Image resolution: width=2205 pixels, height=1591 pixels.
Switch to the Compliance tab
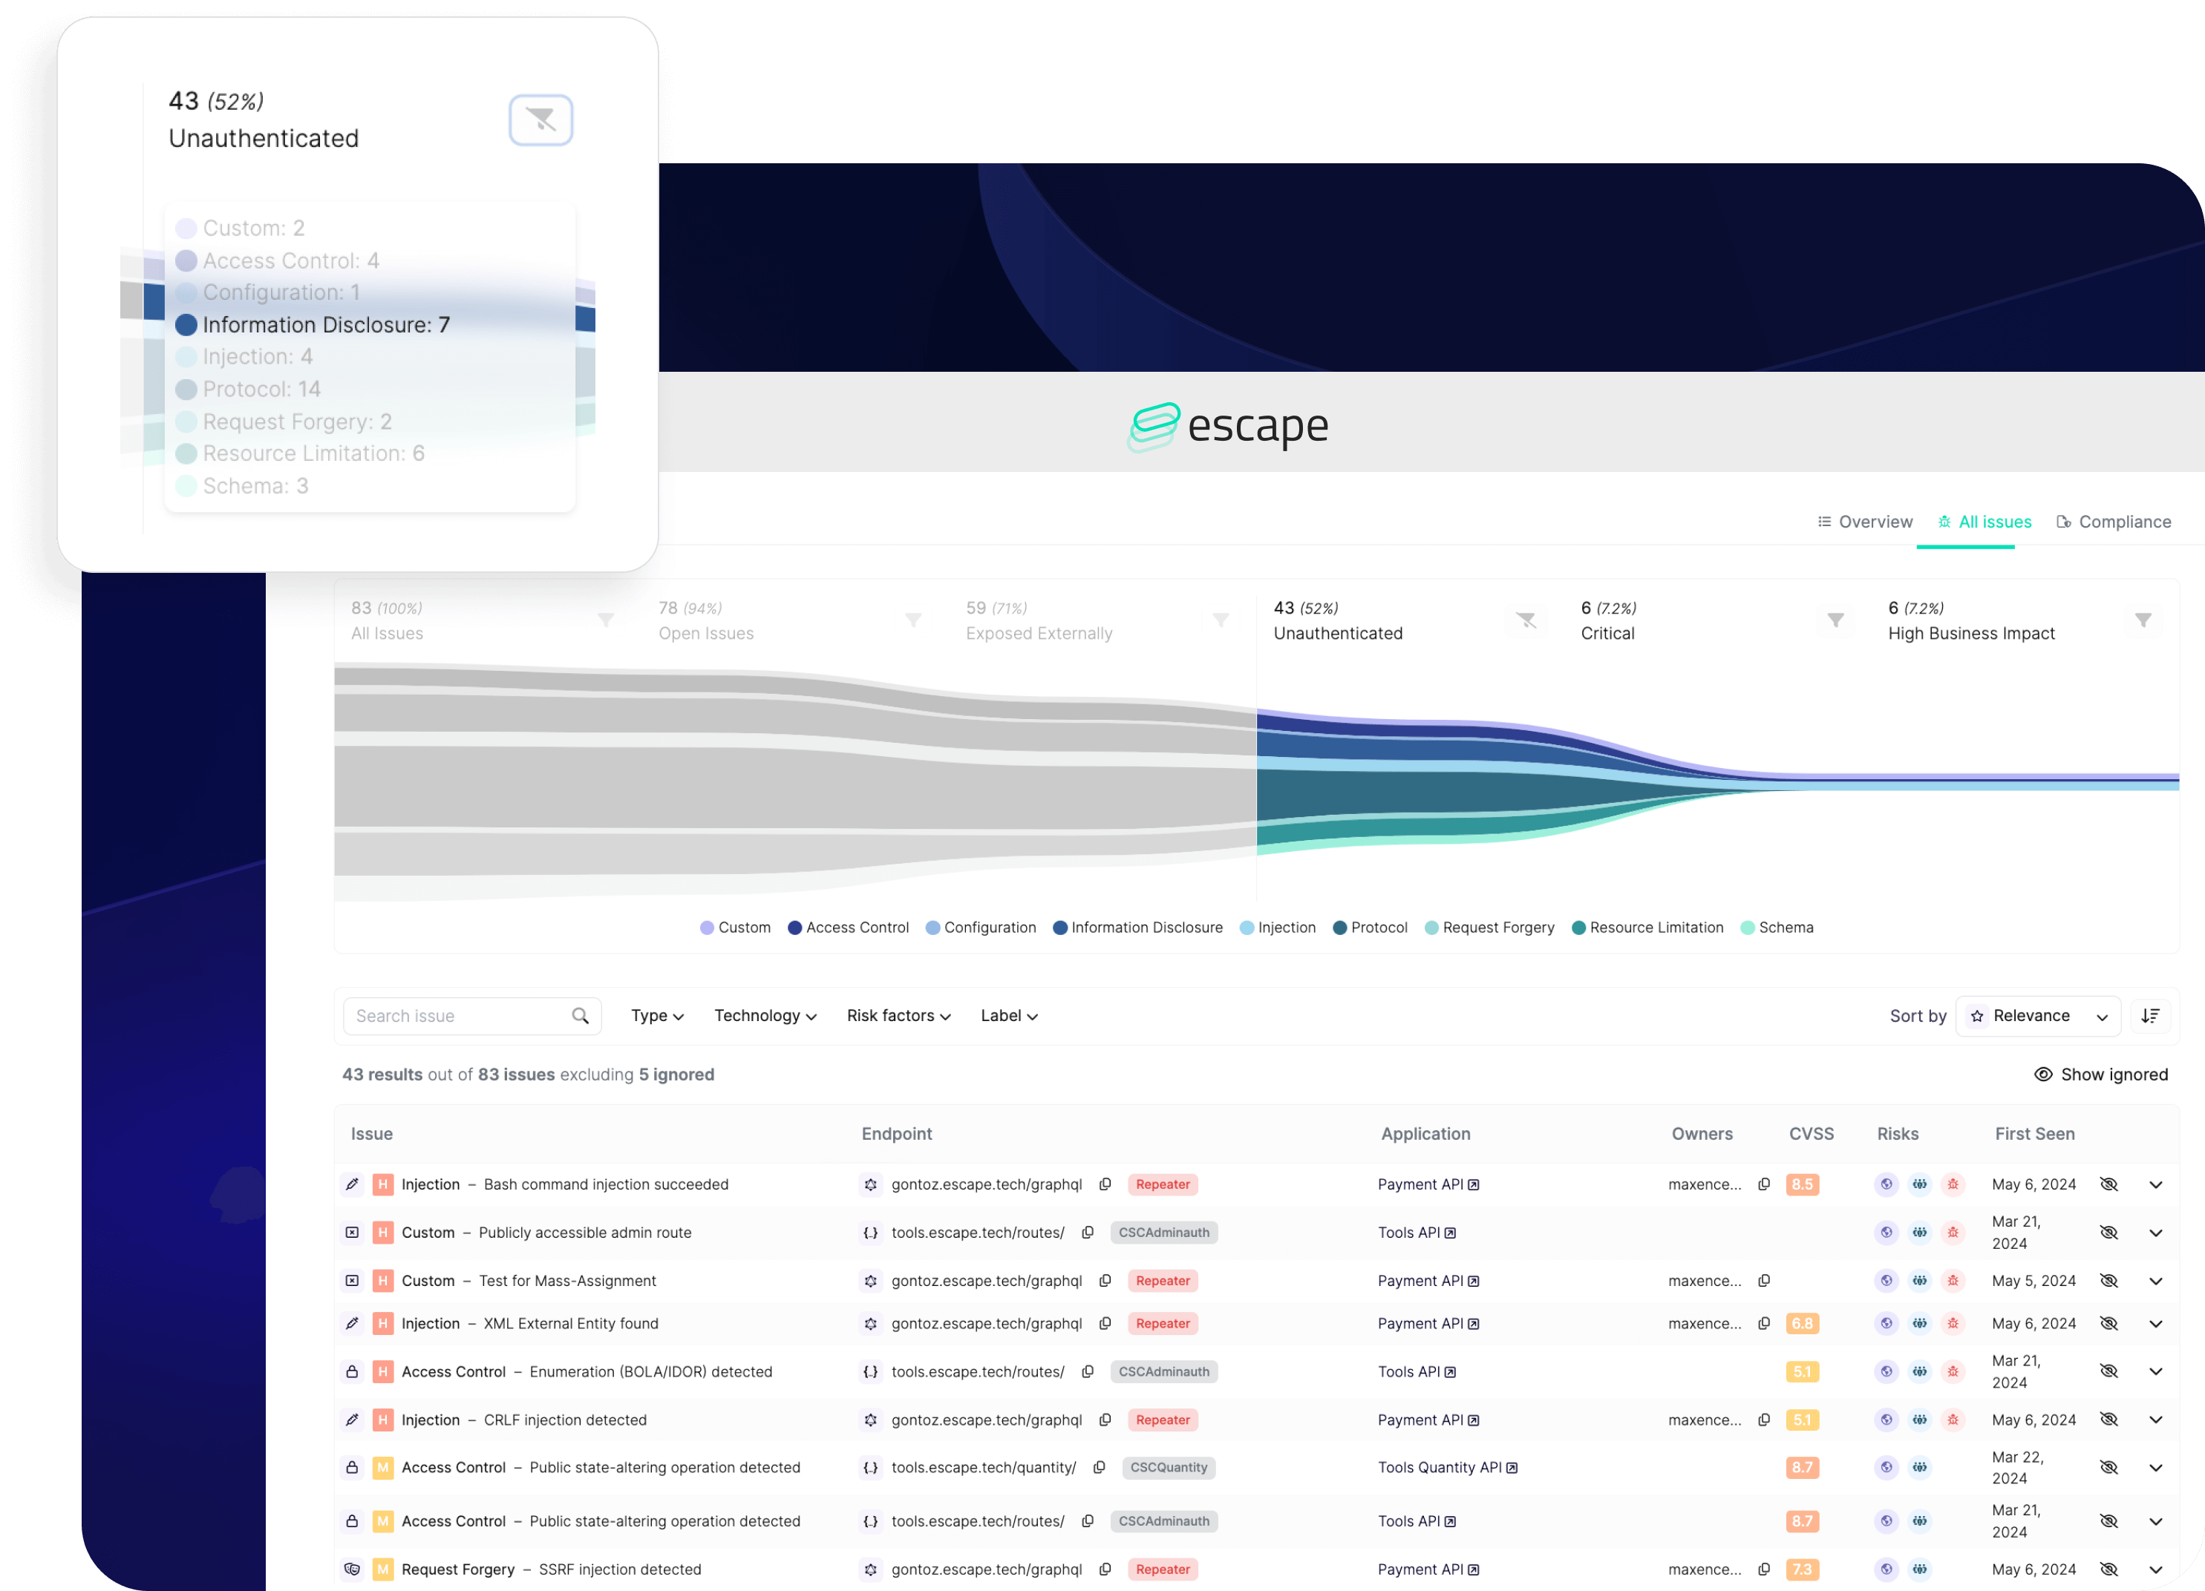coord(2114,522)
